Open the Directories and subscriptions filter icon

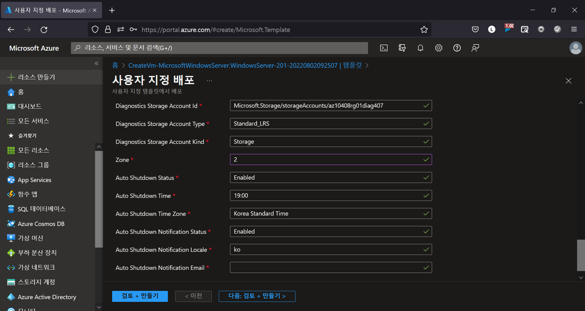(402, 48)
